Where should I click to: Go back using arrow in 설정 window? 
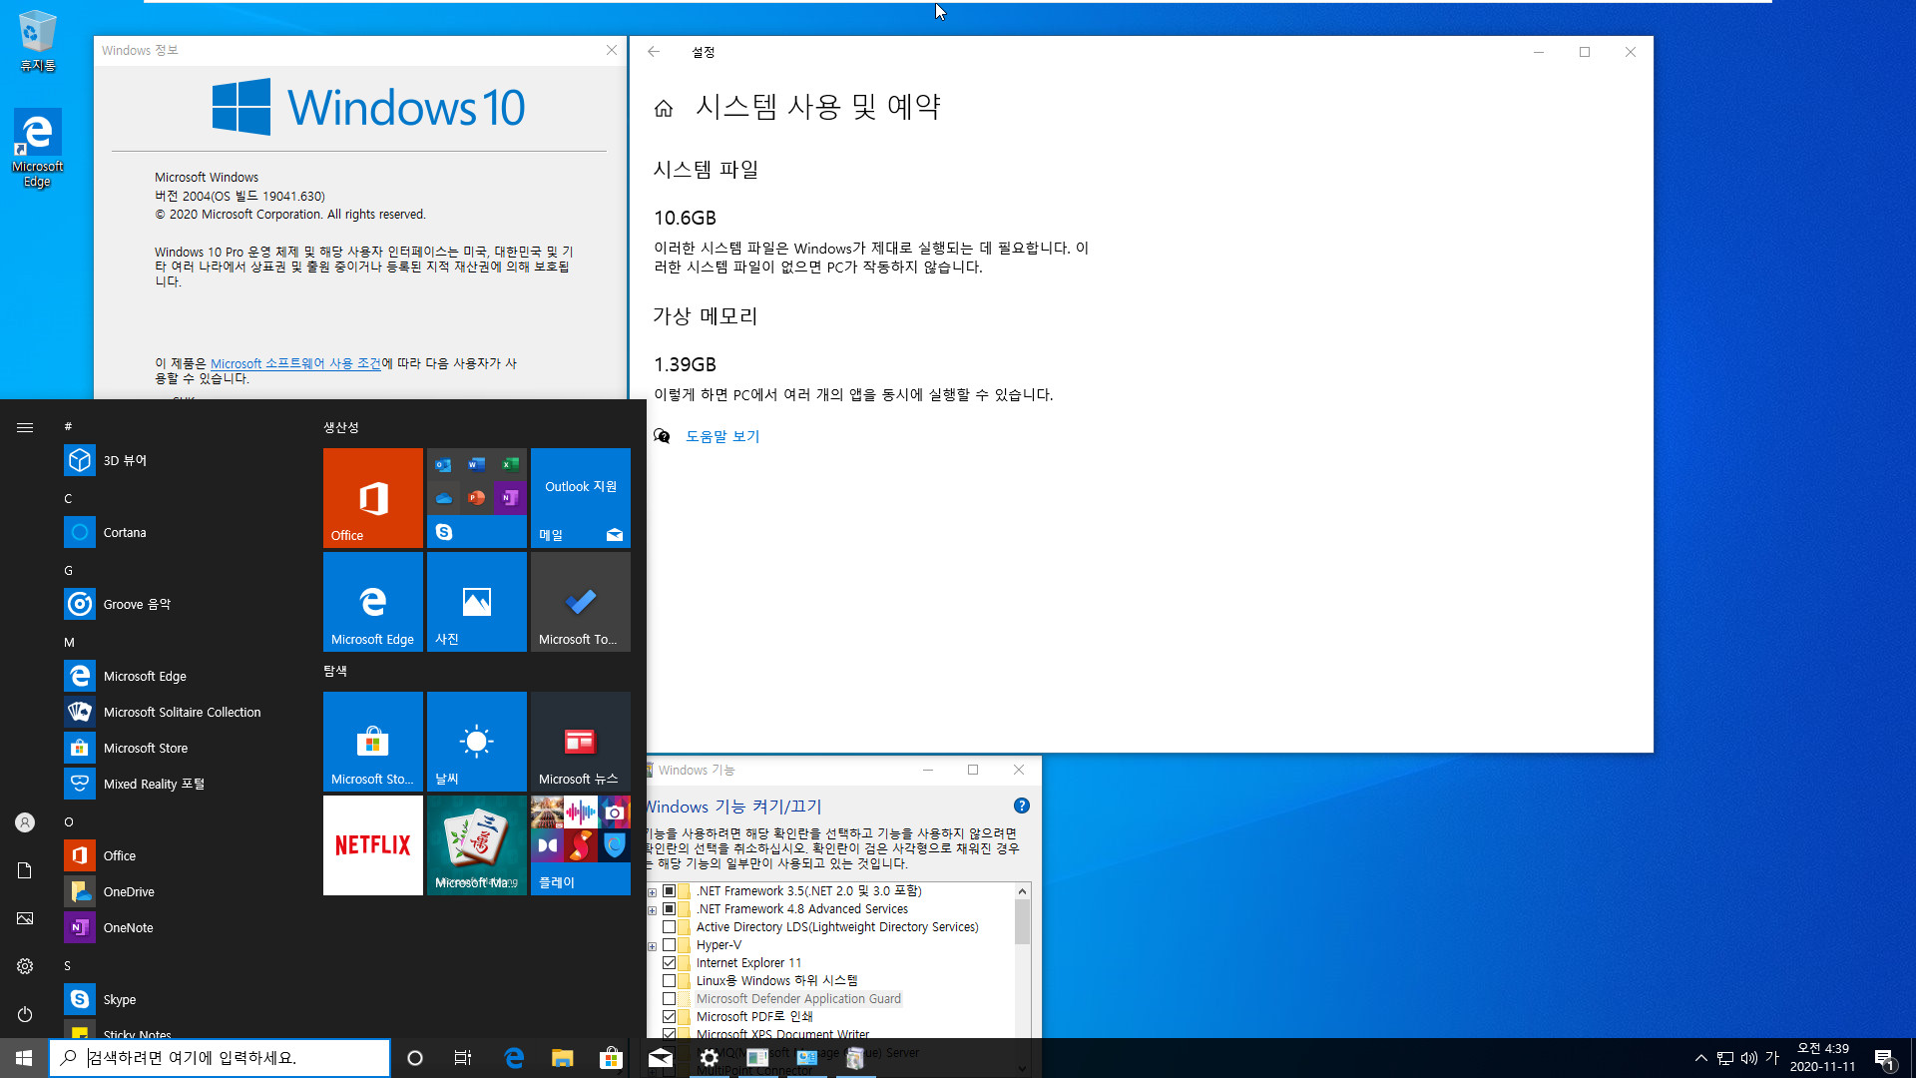[654, 52]
